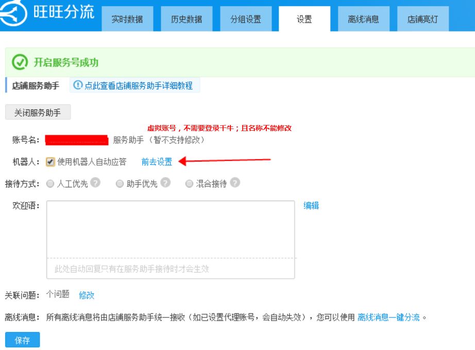Click 编辑 next to the welcome message
This screenshot has height=350, width=475.
tap(311, 205)
